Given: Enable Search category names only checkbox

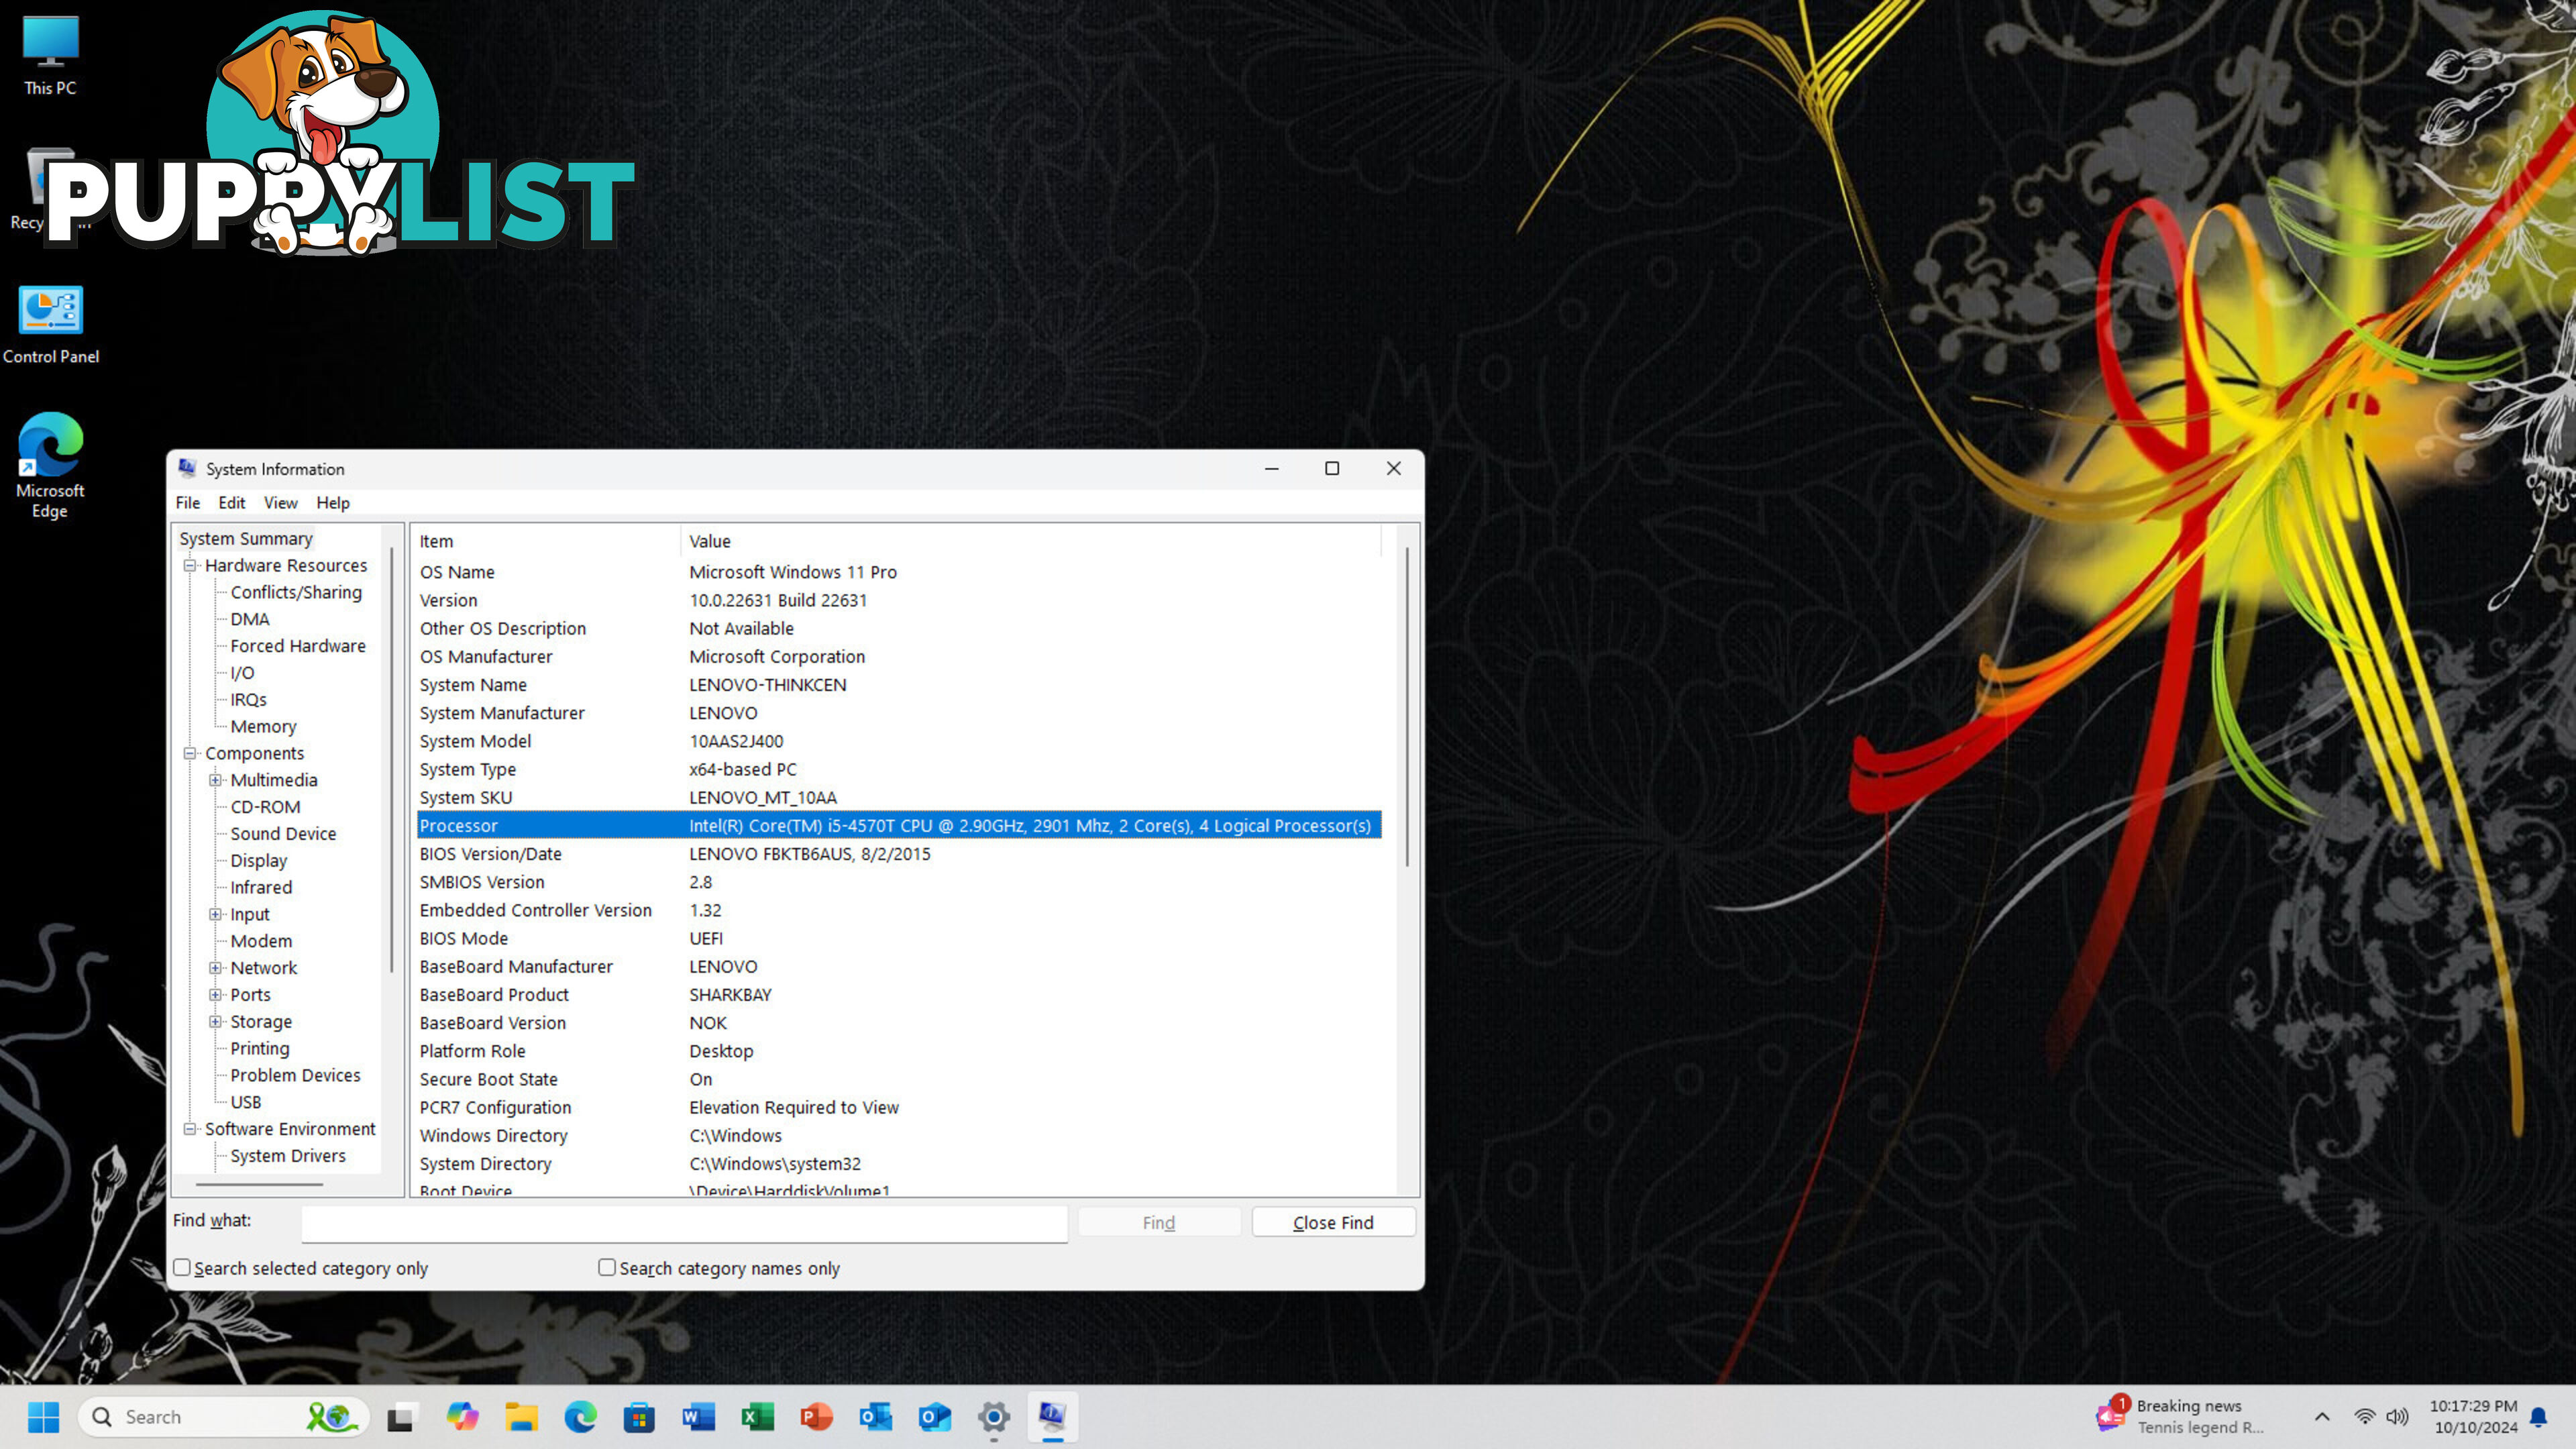Looking at the screenshot, I should (607, 1267).
